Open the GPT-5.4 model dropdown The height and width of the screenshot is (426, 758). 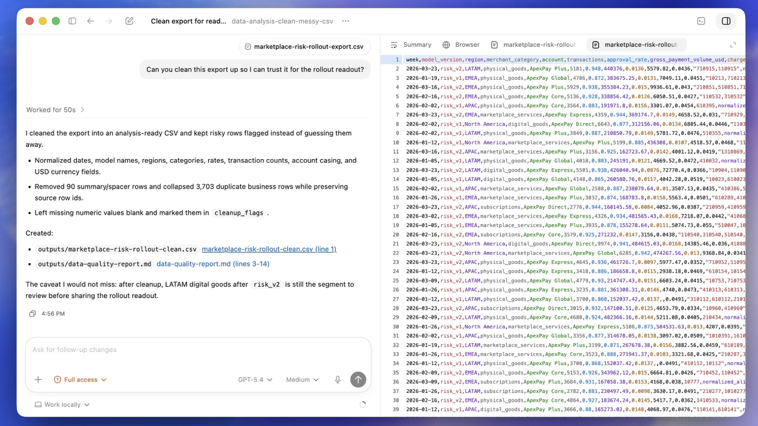tap(255, 380)
